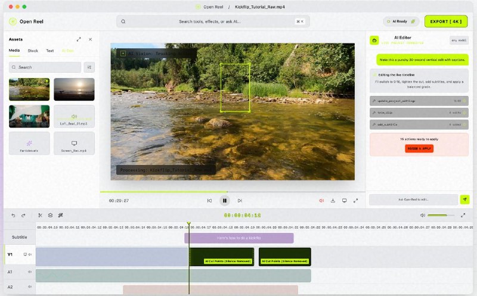Select the first AI Cut Points clip
The image size is (477, 296).
click(x=222, y=257)
